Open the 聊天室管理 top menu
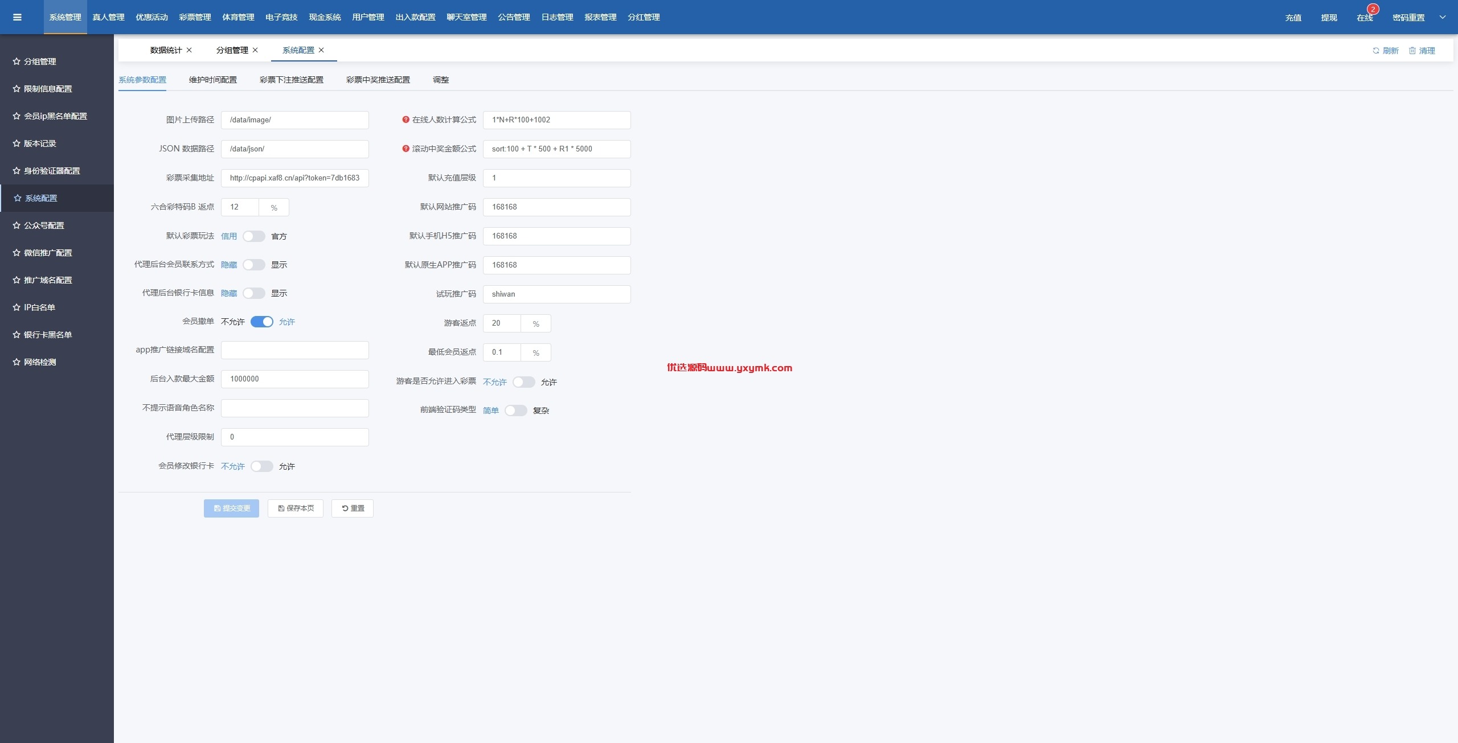The height and width of the screenshot is (743, 1458). [x=466, y=17]
